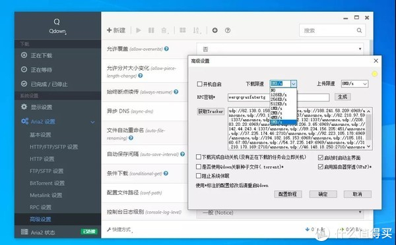The height and width of the screenshot is (245, 396).
Task: Collapse the Aria2 设置 chevron
Action: 92,122
